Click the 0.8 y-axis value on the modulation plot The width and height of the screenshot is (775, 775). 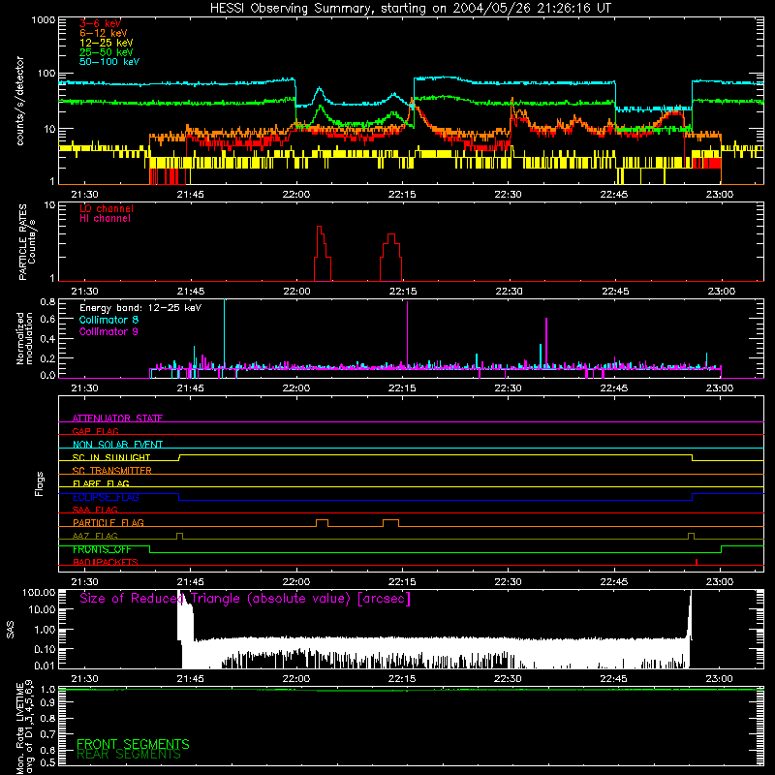pos(47,301)
